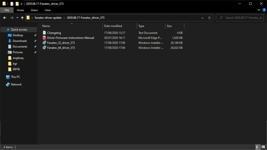This screenshot has height=150, width=267.
Task: Click the Pictures icon in sidebar
Action: click(10, 52)
